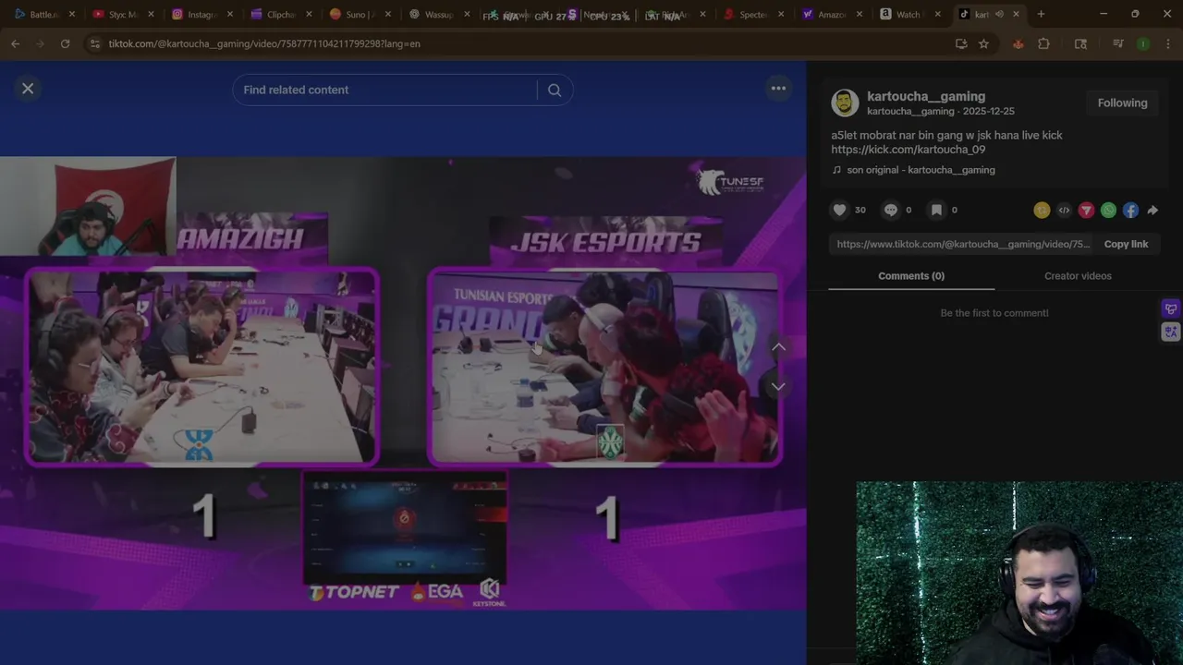
Task: Open more share options arrow
Action: point(1153,210)
